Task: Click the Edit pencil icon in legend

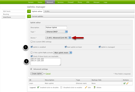Action: pyautogui.click(x=86, y=87)
